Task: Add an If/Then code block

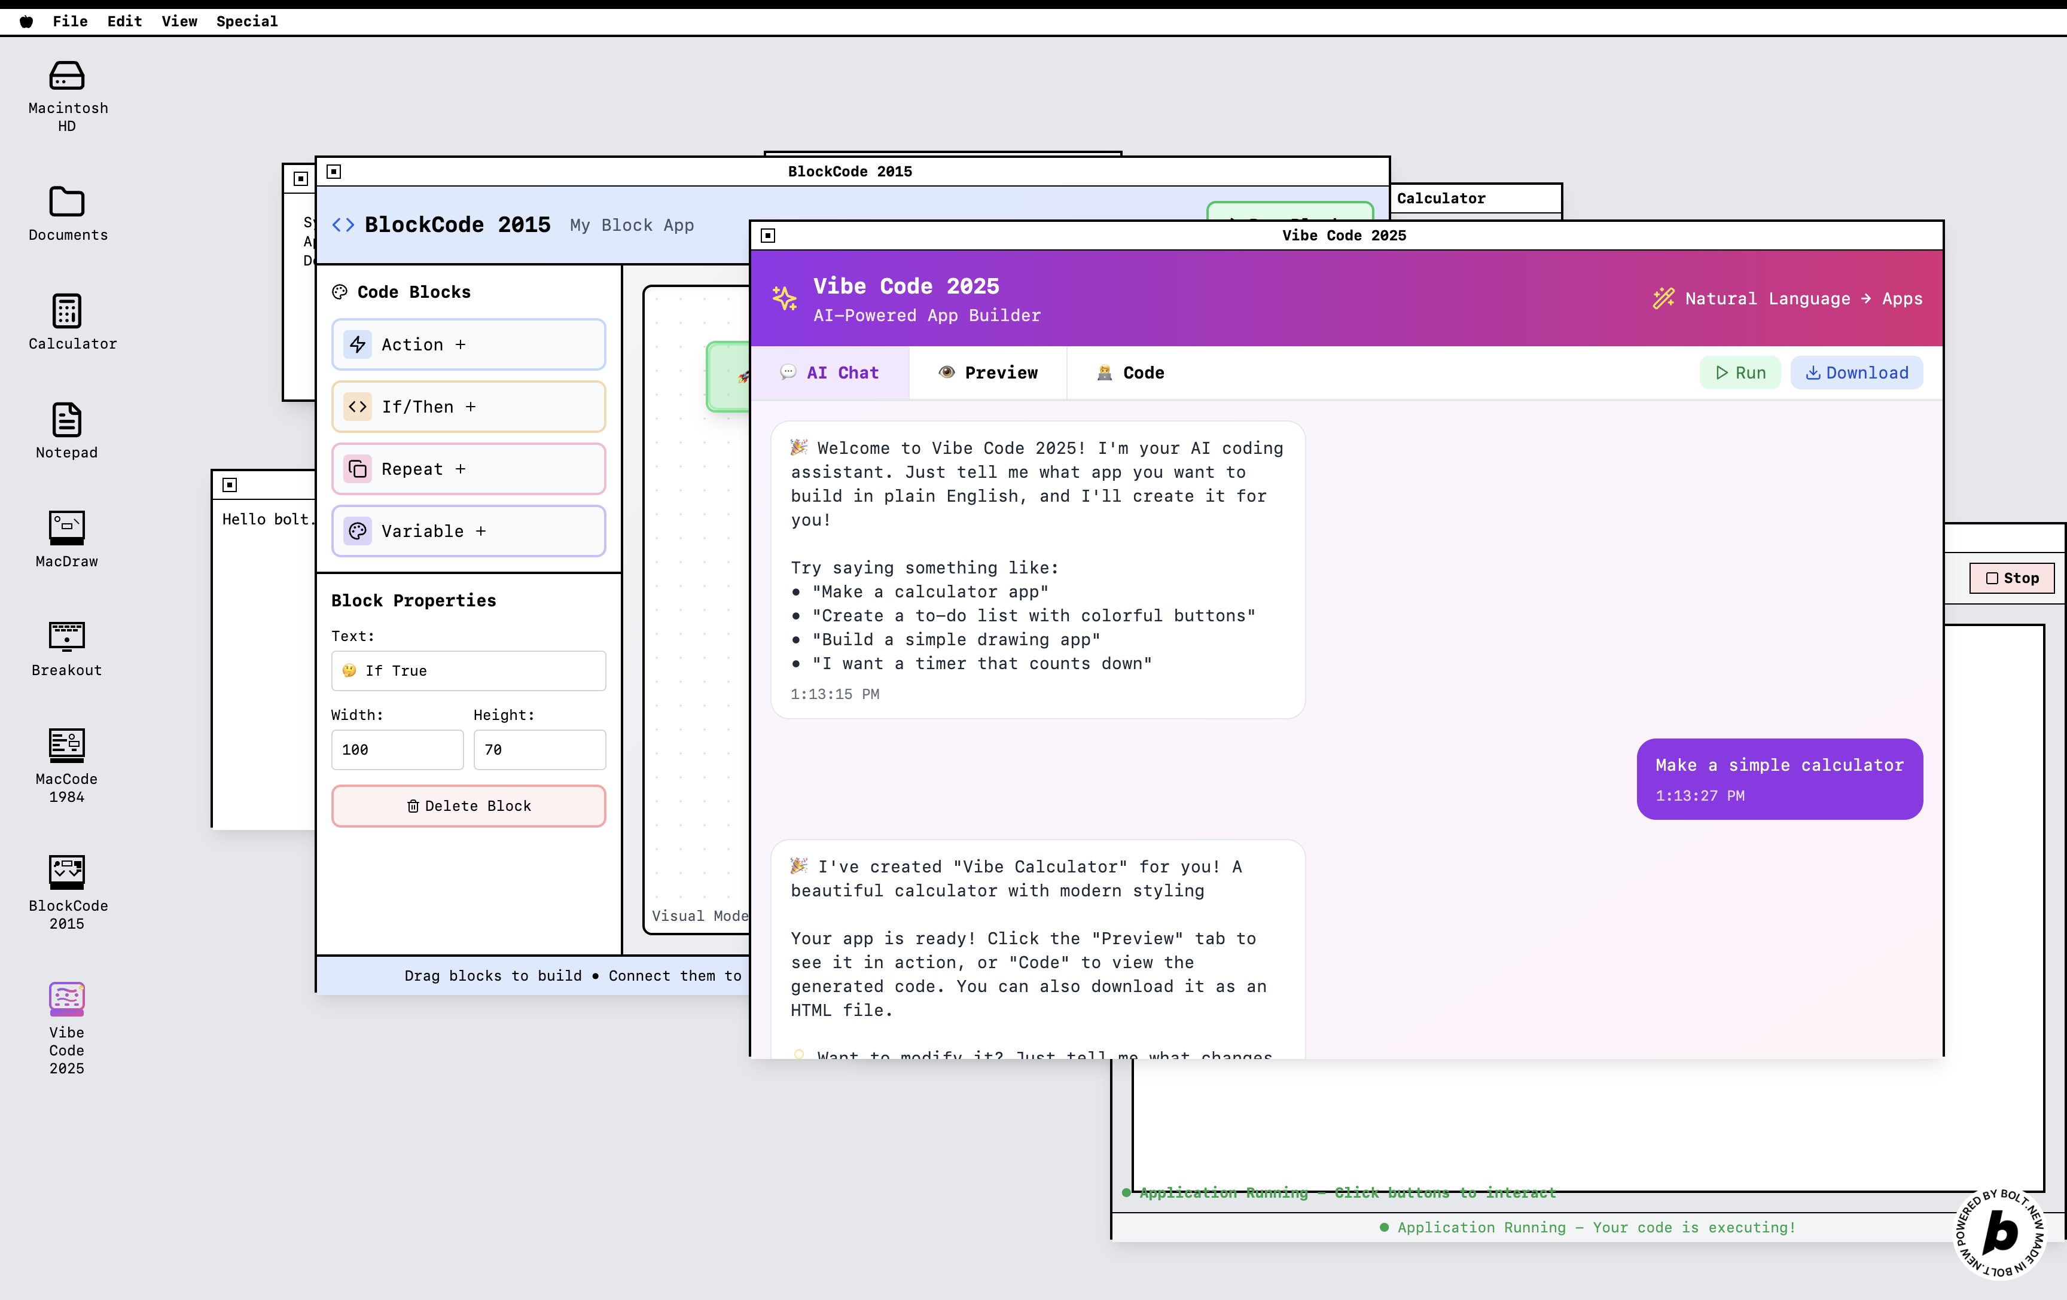Action: (468, 407)
